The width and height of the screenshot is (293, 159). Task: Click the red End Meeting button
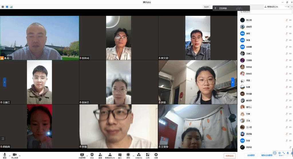[x=229, y=156]
